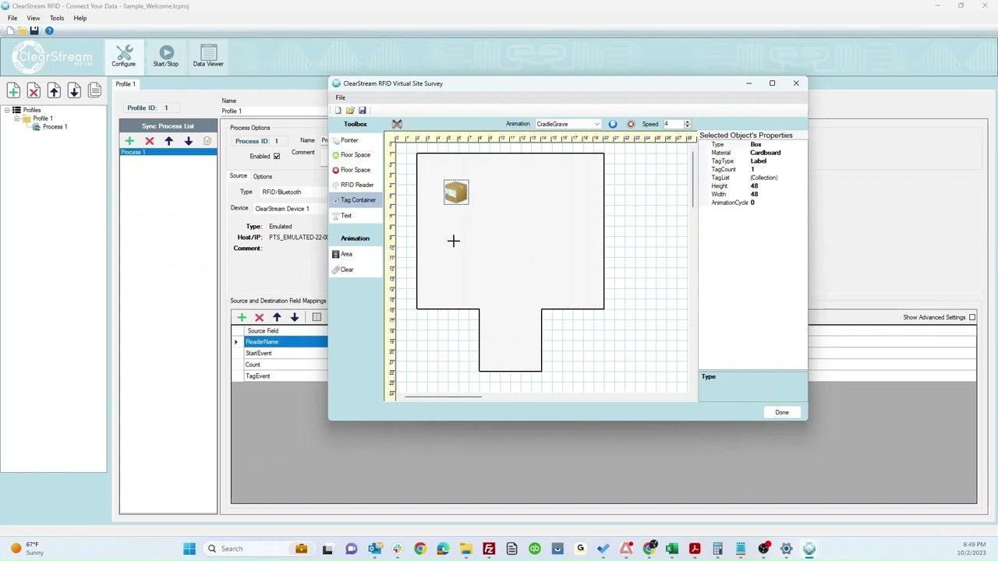
Task: Select Process 1 in tree
Action: coord(55,126)
